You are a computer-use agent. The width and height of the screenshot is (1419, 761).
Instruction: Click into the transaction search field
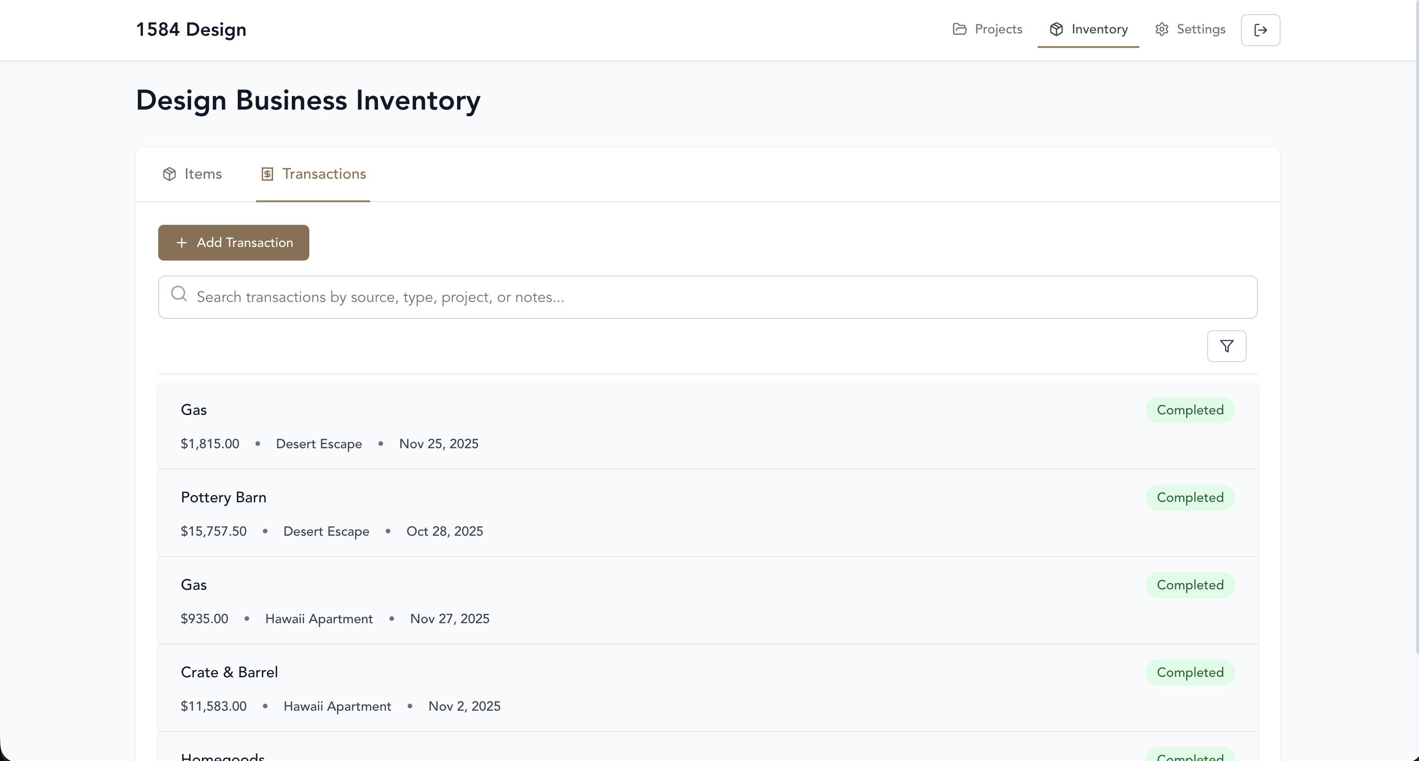click(x=708, y=297)
